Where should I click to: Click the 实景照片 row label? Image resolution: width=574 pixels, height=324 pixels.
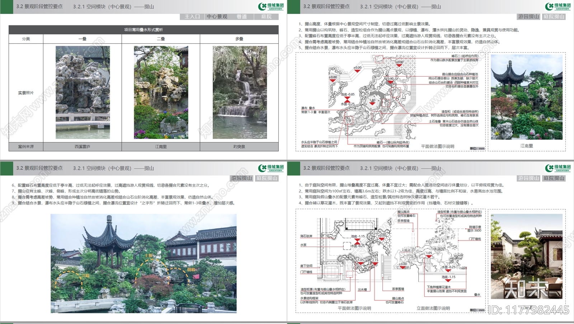[26, 93]
